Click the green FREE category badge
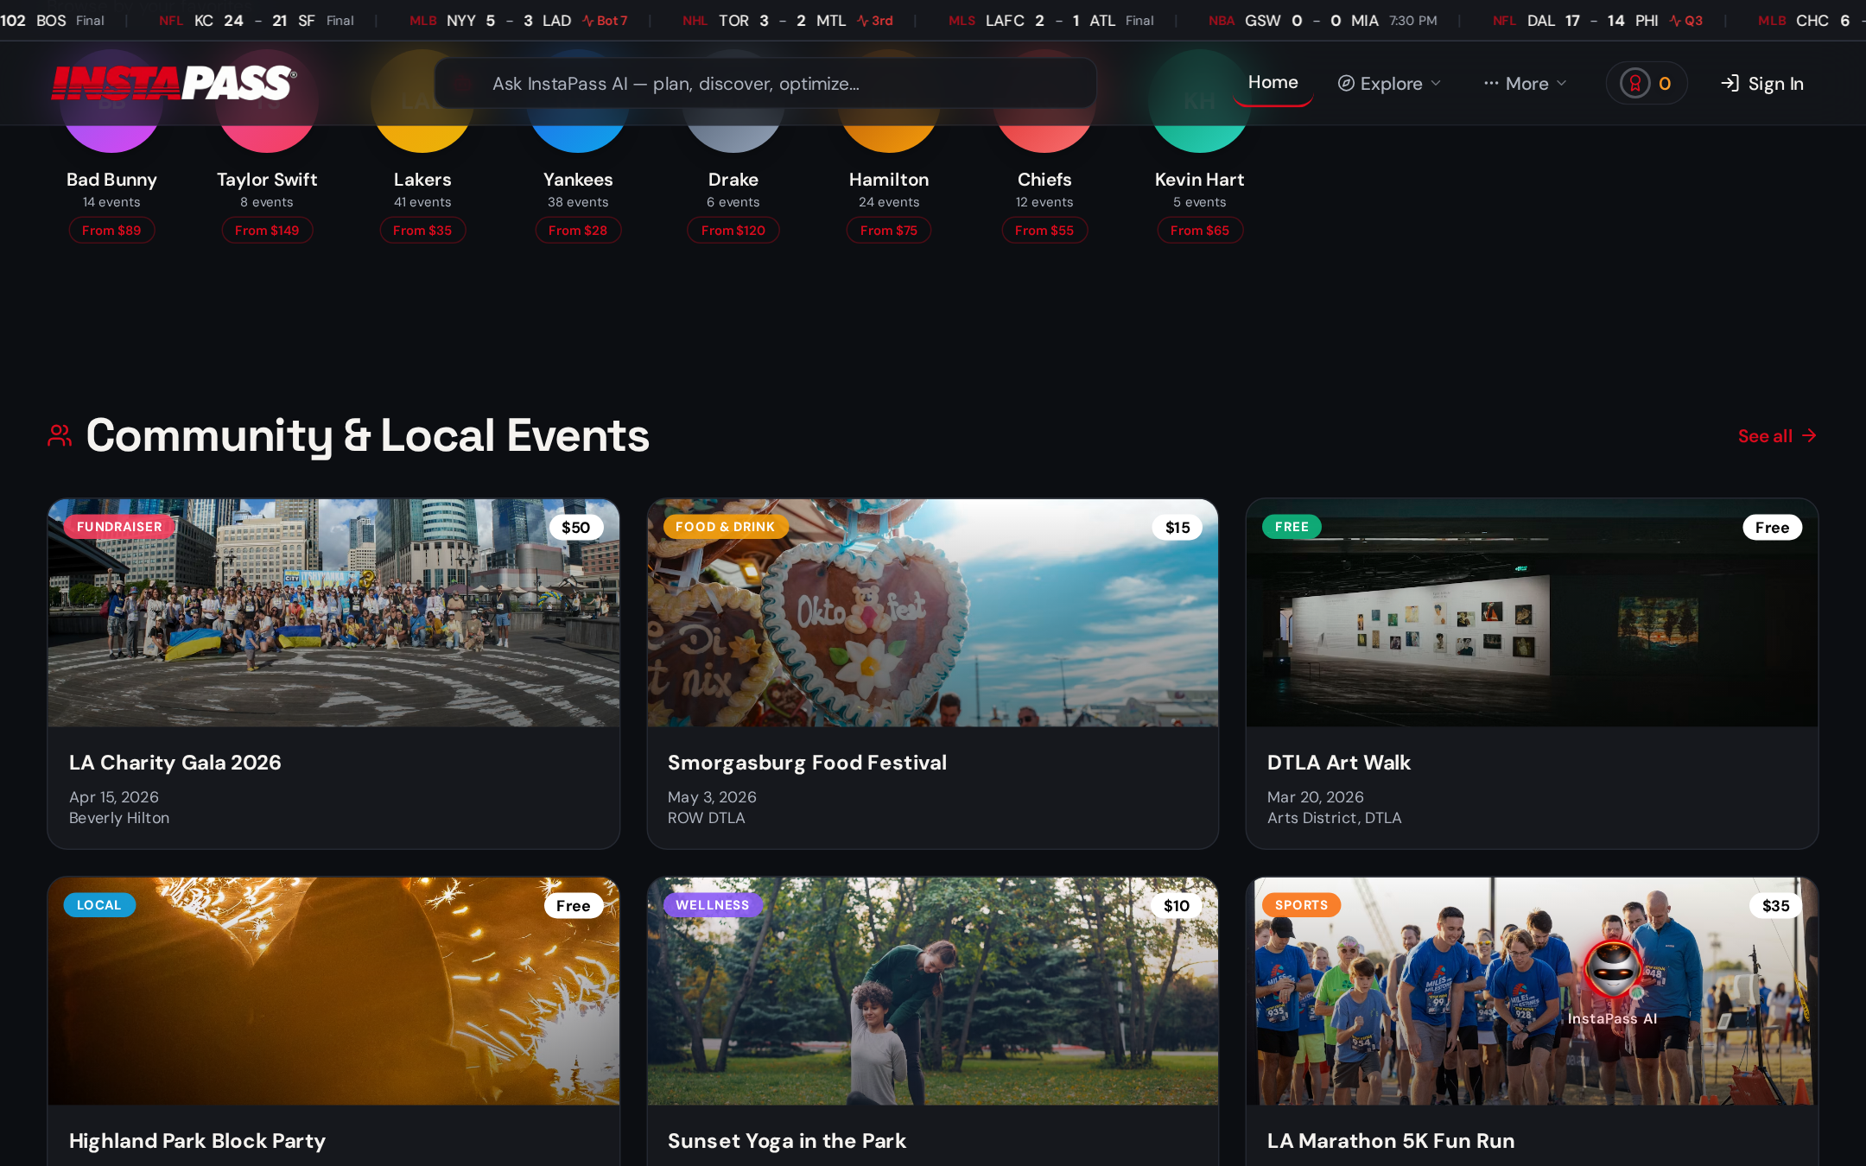Screen dimensions: 1866x1166 tap(1292, 527)
